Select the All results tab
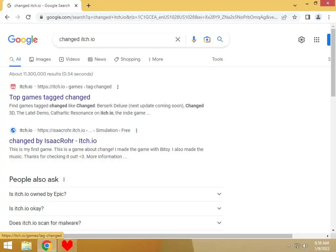This screenshot has height=252, width=336. click(15, 59)
